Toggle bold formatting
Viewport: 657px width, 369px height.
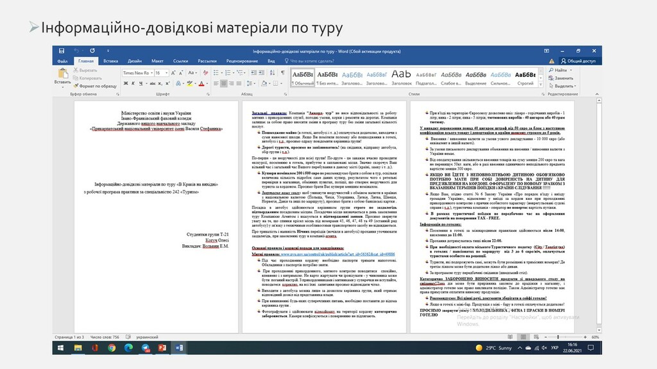pyautogui.click(x=124, y=84)
